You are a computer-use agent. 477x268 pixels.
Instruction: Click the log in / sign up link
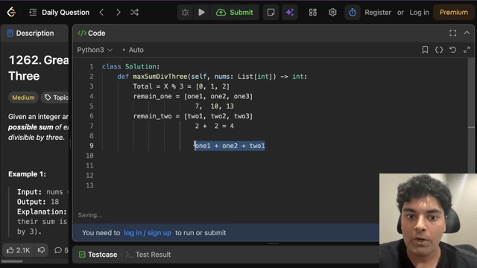(x=148, y=233)
